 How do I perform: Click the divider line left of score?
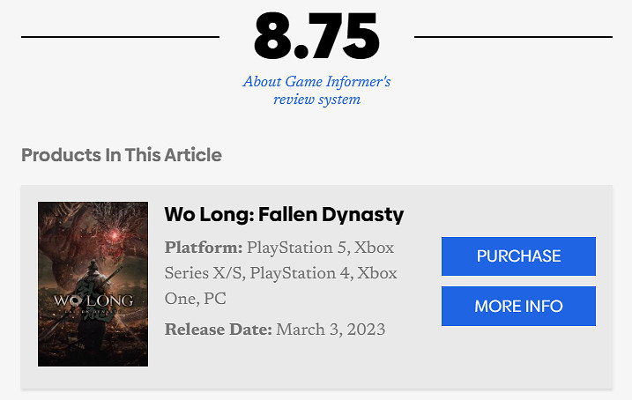[x=120, y=37]
